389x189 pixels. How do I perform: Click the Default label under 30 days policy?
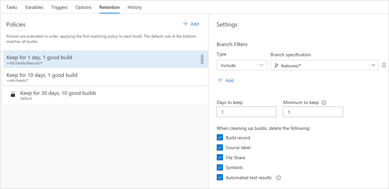[26, 98]
